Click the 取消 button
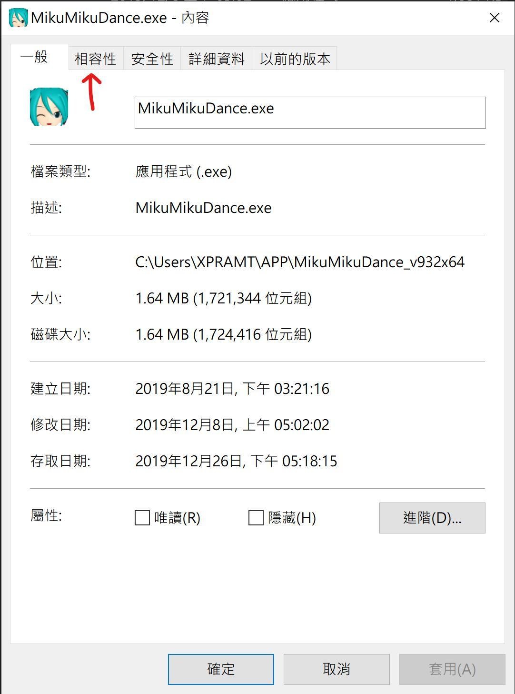Viewport: 515px width, 694px height. pyautogui.click(x=337, y=669)
